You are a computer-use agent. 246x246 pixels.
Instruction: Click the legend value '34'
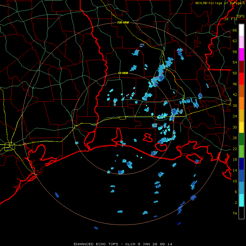pos(235,116)
